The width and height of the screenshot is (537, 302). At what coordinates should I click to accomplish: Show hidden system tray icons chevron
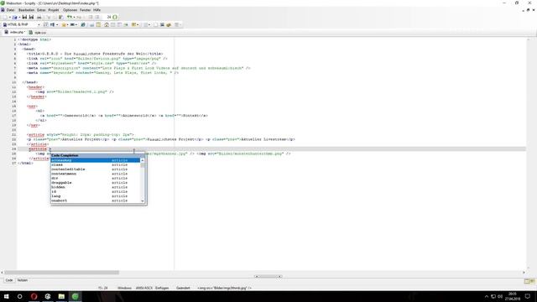(487, 296)
